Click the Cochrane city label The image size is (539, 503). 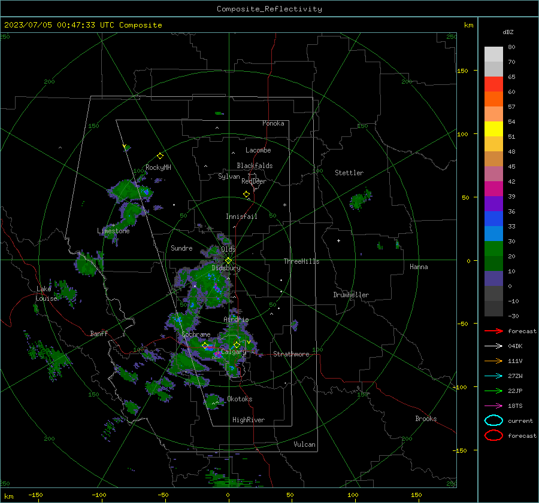pos(196,334)
